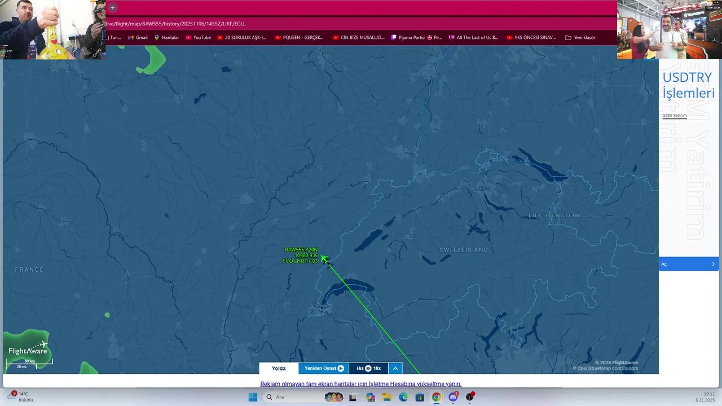722x406 pixels.
Task: Open the 20 SORULUK AŞK bookmark
Action: [x=241, y=38]
